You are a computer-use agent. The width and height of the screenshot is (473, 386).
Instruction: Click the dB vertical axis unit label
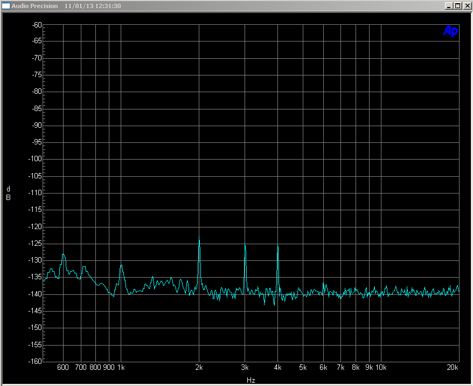point(9,193)
